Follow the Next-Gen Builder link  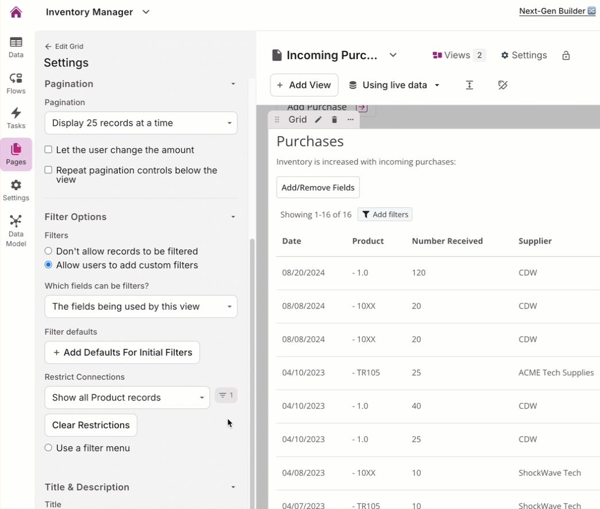[x=552, y=11]
